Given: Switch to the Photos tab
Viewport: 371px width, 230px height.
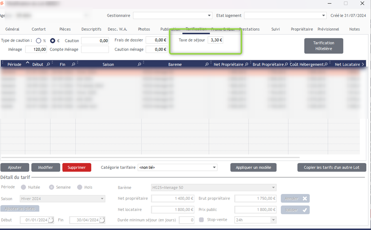Looking at the screenshot, I should point(144,29).
